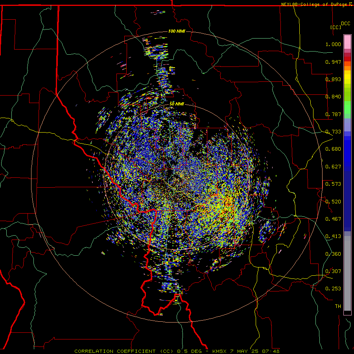The image size is (354, 354).
Task: Click the 0.253 legend value
Action: pos(333,289)
